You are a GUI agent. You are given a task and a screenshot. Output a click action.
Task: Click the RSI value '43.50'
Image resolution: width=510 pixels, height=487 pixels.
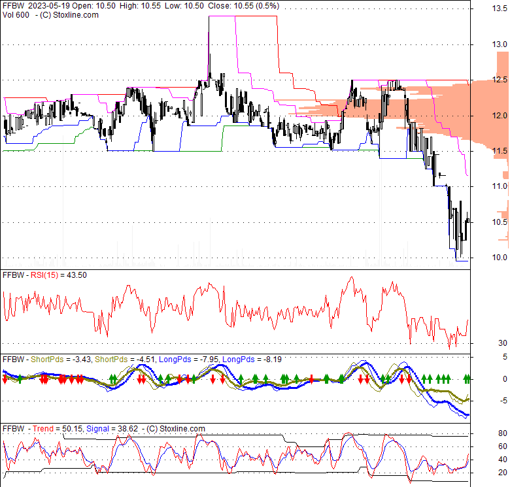pyautogui.click(x=76, y=275)
